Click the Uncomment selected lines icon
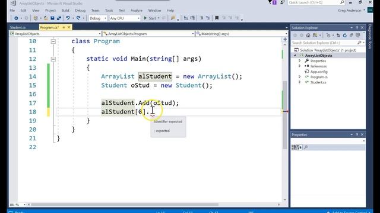 pos(208,18)
